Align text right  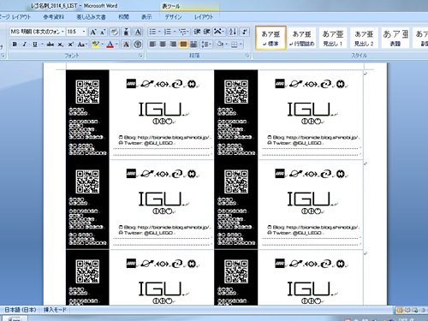point(173,45)
